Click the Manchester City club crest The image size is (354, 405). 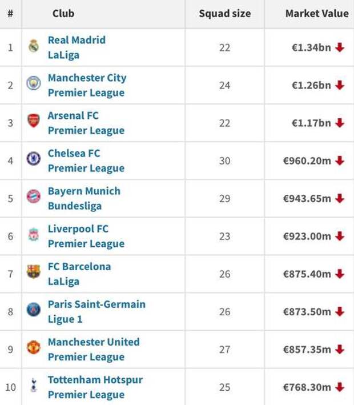[34, 83]
